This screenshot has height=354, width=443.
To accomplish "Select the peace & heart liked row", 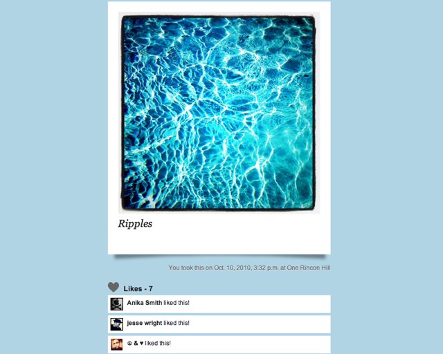I will point(219,344).
